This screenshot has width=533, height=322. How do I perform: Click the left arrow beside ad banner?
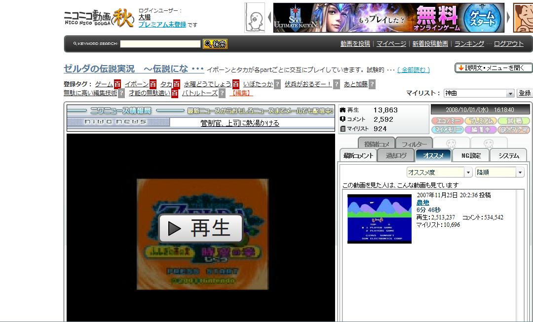click(269, 17)
